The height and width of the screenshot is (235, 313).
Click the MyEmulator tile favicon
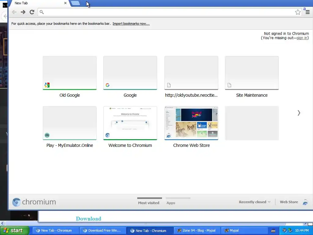point(47,135)
